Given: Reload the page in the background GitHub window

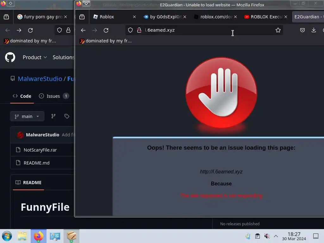Looking at the screenshot, I should (x=30, y=30).
